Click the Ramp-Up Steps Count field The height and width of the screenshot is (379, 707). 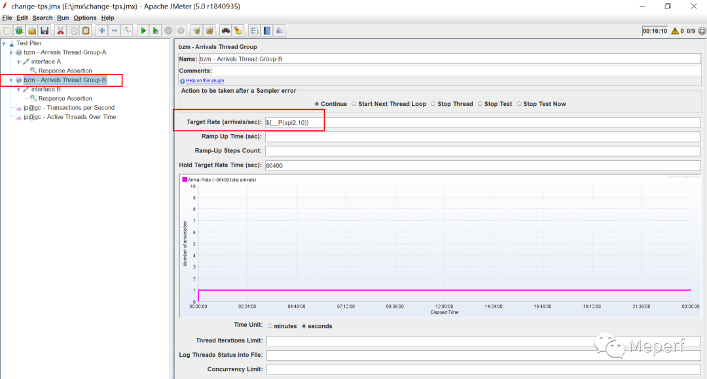pos(483,151)
